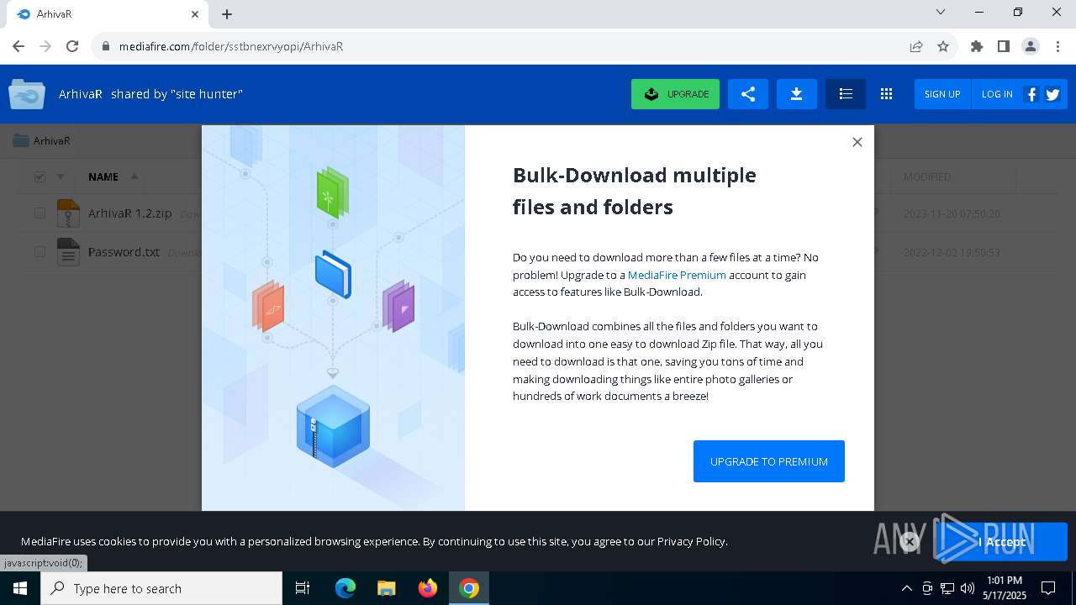
Task: Expand the selection dropdown arrow in header
Action: click(x=61, y=176)
